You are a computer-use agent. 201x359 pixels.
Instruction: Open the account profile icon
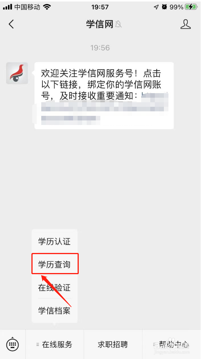click(x=185, y=24)
